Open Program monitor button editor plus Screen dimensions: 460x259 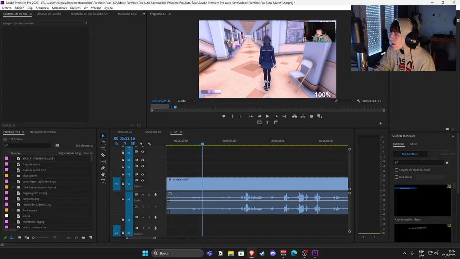381,123
